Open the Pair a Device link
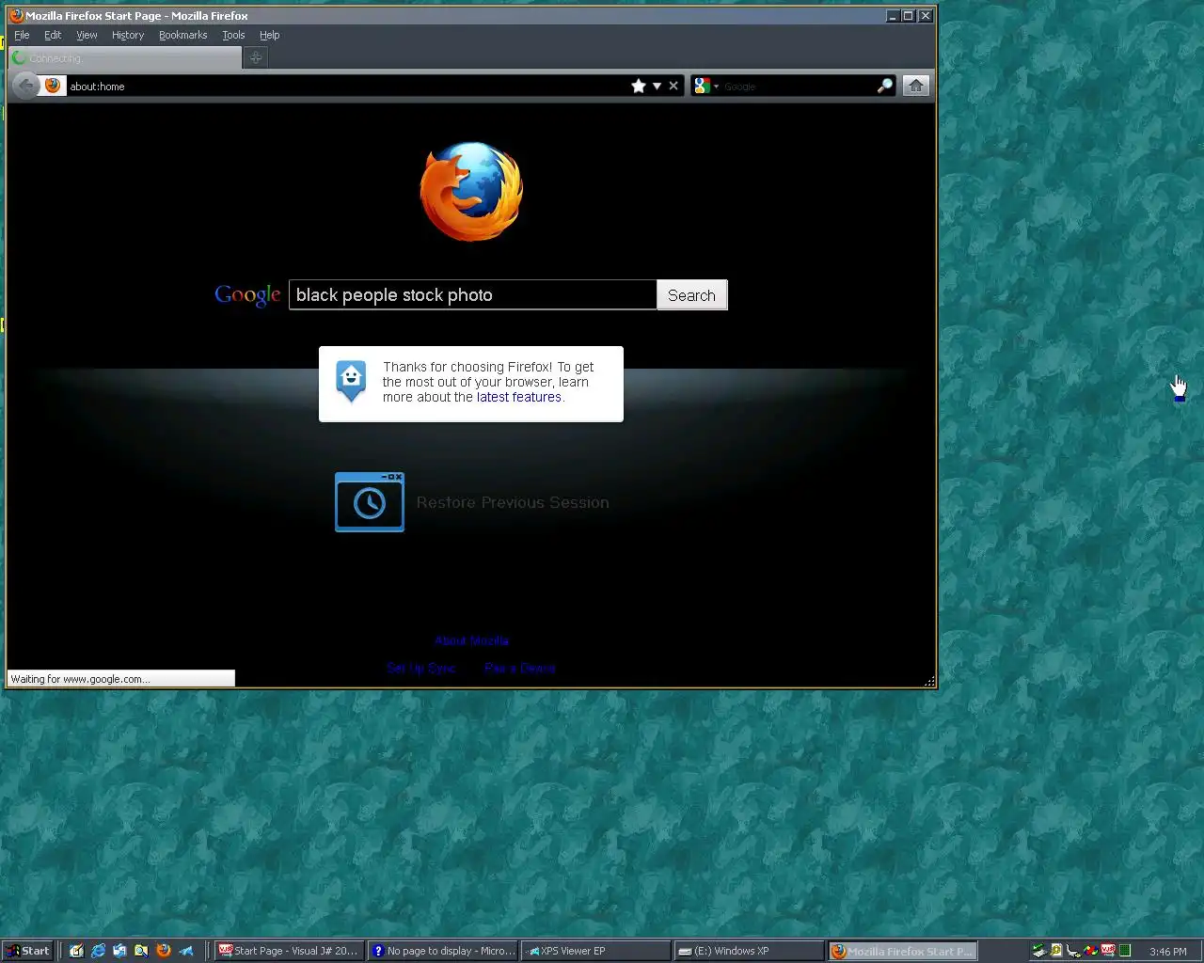 520,668
